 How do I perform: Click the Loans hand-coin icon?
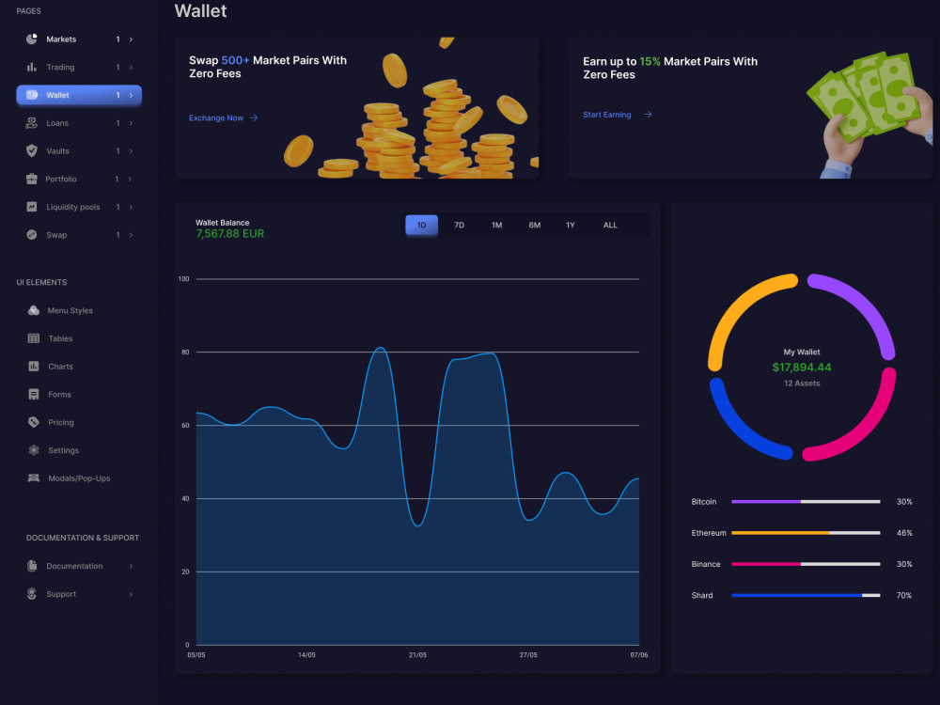point(32,123)
